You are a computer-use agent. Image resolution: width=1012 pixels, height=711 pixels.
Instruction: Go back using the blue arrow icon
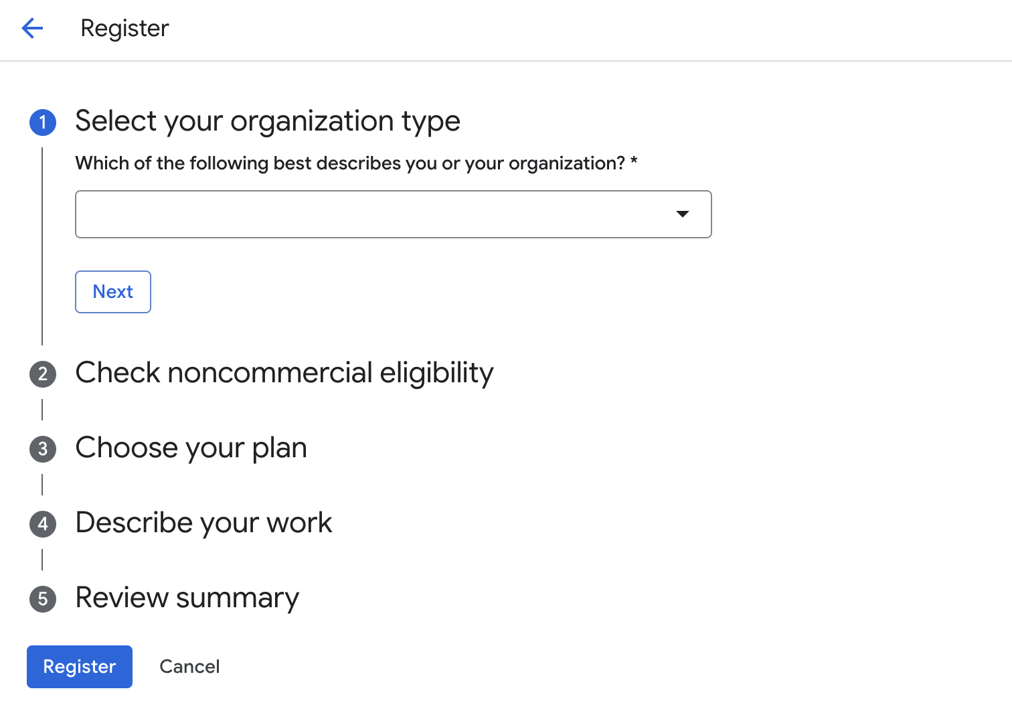32,28
